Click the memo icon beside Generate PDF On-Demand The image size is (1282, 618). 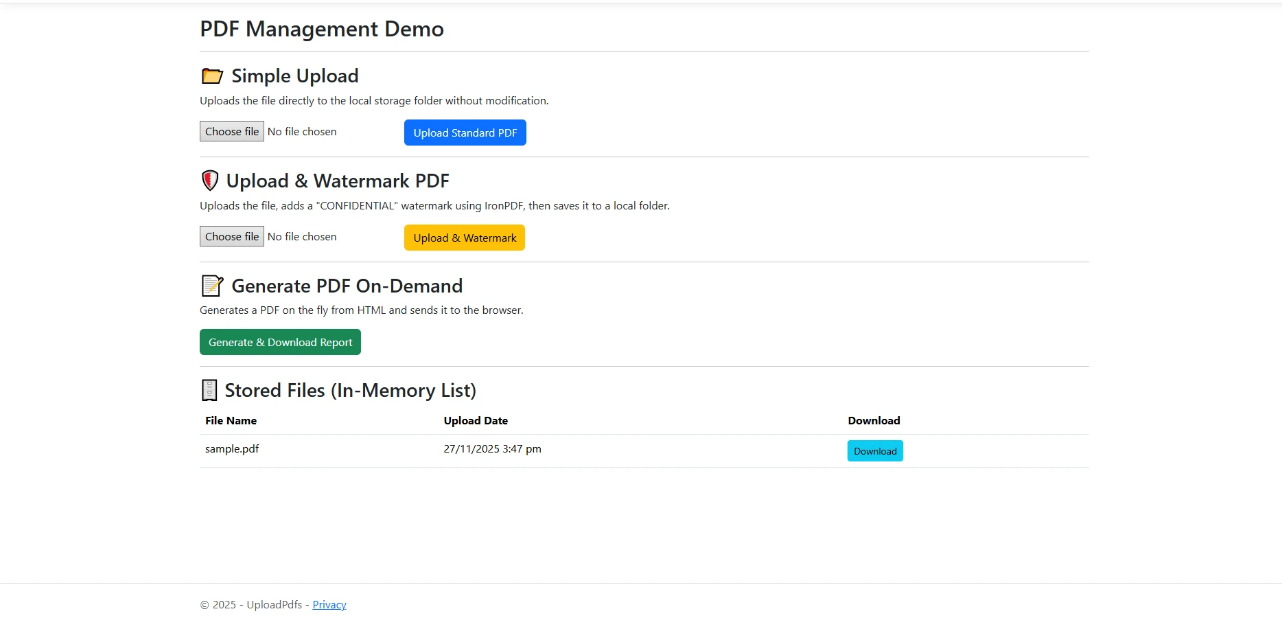point(212,286)
